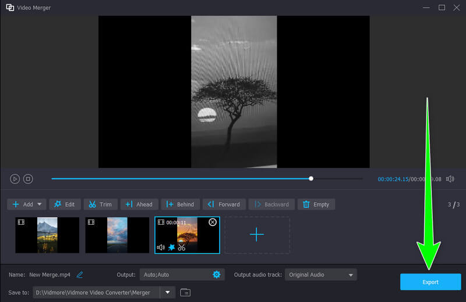466x302 pixels.
Task: Click the plus placeholder to add a clip
Action: [x=257, y=235]
